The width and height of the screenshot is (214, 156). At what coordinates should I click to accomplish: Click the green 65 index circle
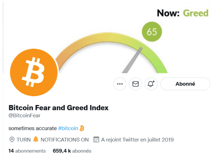pyautogui.click(x=152, y=32)
